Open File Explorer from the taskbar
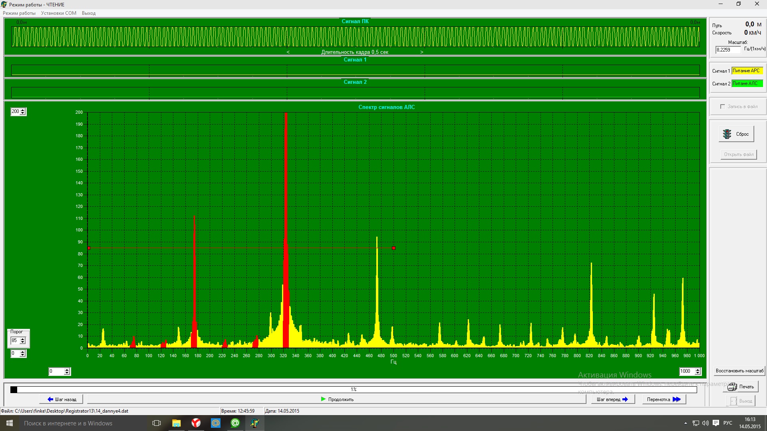The height and width of the screenshot is (431, 767). [x=176, y=423]
